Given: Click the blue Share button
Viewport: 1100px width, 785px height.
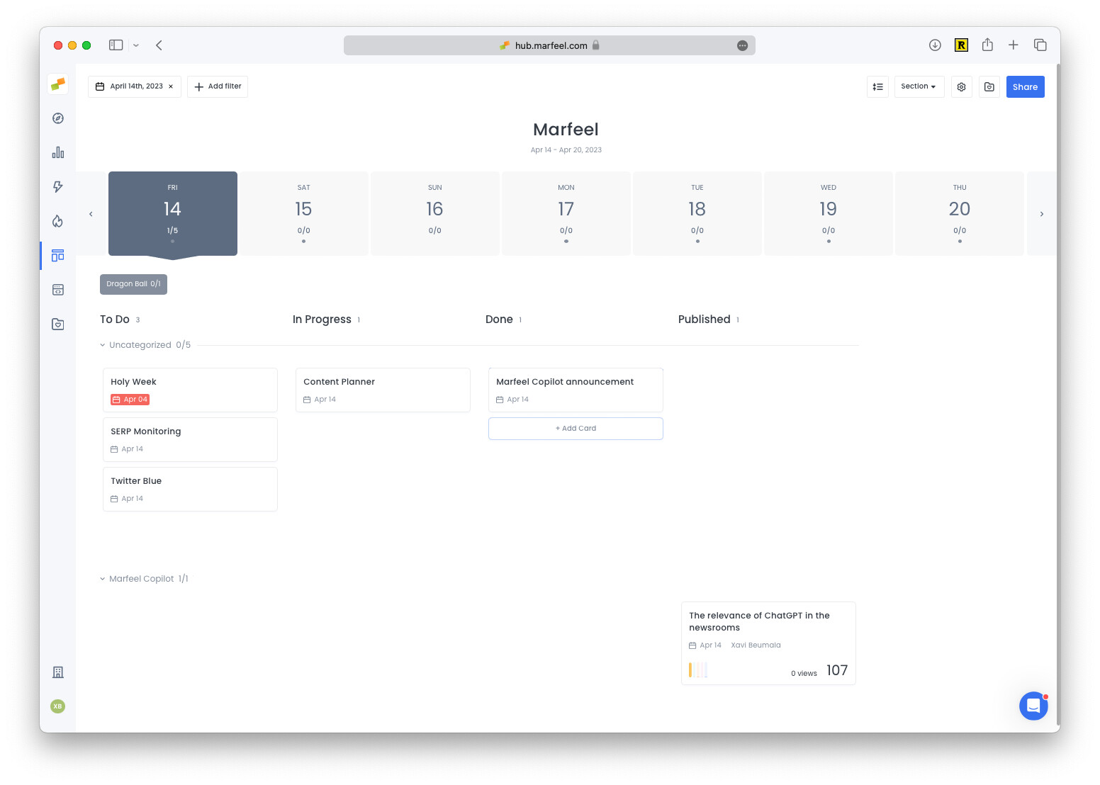Looking at the screenshot, I should [1025, 86].
